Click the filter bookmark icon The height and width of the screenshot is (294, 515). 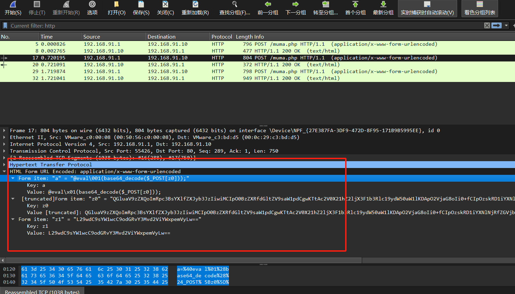pos(5,26)
